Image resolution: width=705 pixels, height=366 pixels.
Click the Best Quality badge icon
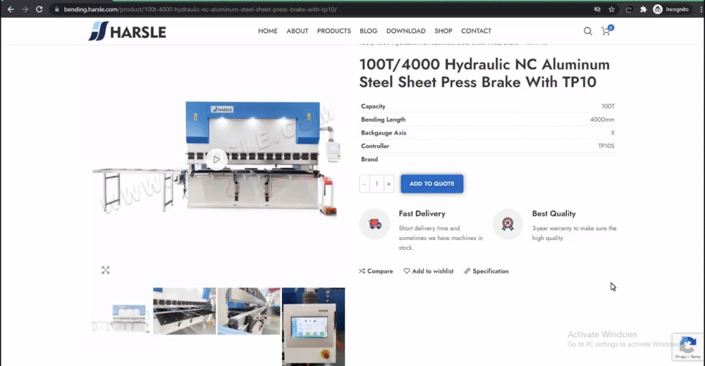click(508, 224)
